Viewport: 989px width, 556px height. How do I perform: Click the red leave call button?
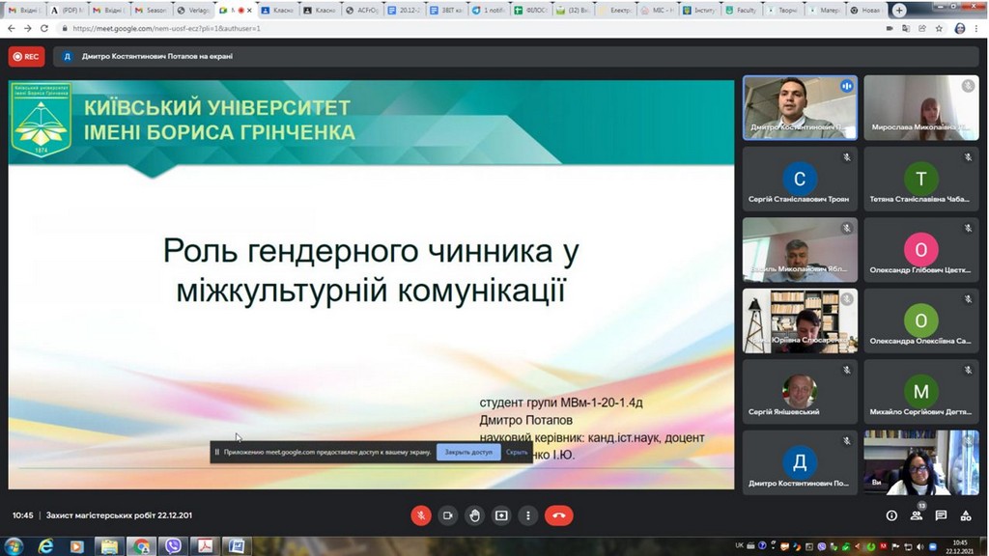coord(558,515)
